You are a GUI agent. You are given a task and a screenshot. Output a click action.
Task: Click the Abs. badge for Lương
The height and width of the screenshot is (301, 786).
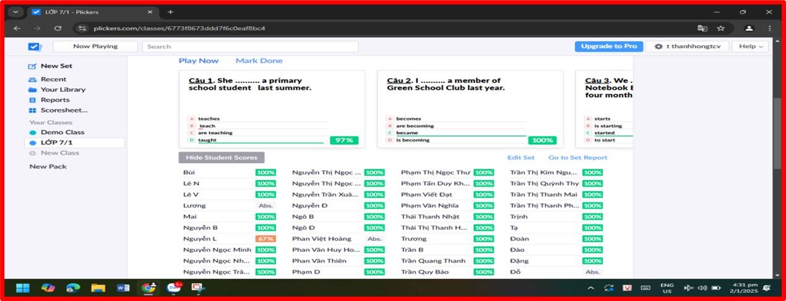tap(266, 206)
